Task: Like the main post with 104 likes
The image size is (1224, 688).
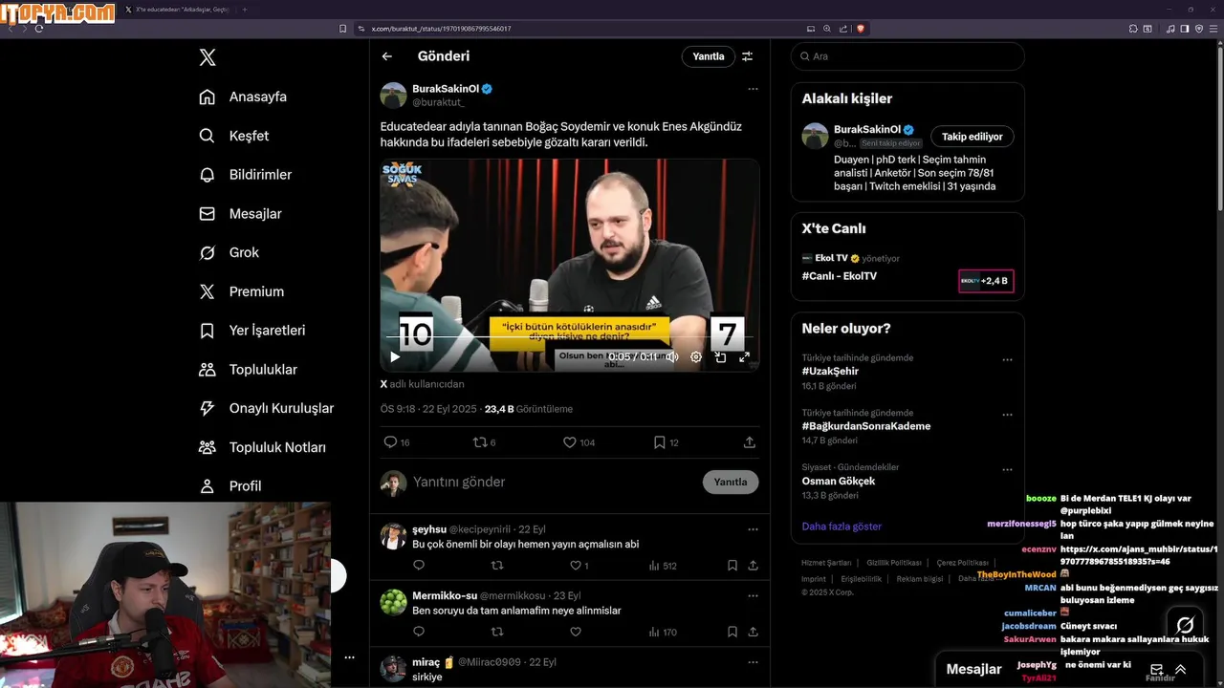Action: pyautogui.click(x=578, y=442)
